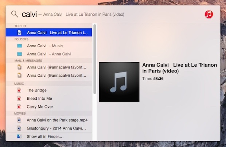
Task: Click Show all in Finder...
Action: (44, 136)
